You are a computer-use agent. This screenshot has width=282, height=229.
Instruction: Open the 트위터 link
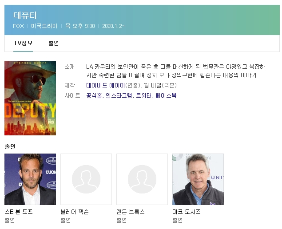(x=143, y=95)
